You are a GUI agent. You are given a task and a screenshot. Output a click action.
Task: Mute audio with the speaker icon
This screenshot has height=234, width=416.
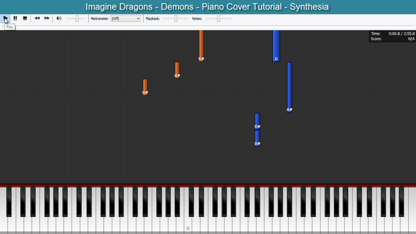tap(59, 18)
